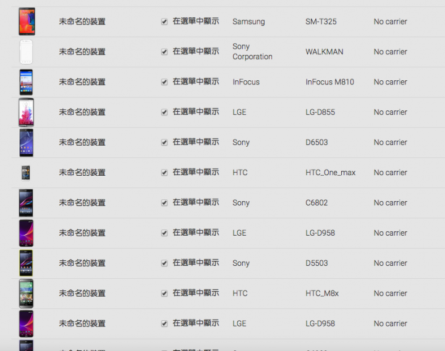Viewport: 445px width, 351px height.
Task: Toggle the D6503 row's 在選單中顯示 checkbox
Action: tap(164, 142)
